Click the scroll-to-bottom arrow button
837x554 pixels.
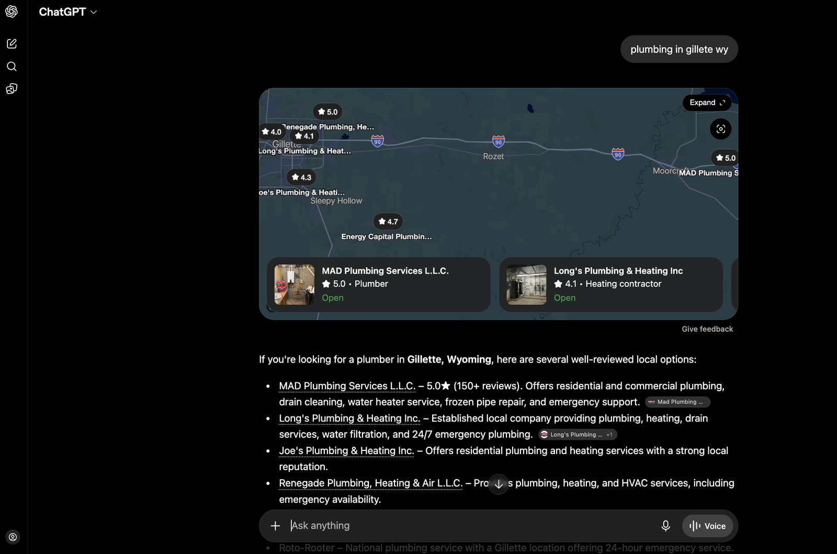point(499,484)
